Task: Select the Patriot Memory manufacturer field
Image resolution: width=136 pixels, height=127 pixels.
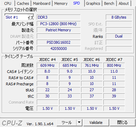Action: click(58, 30)
